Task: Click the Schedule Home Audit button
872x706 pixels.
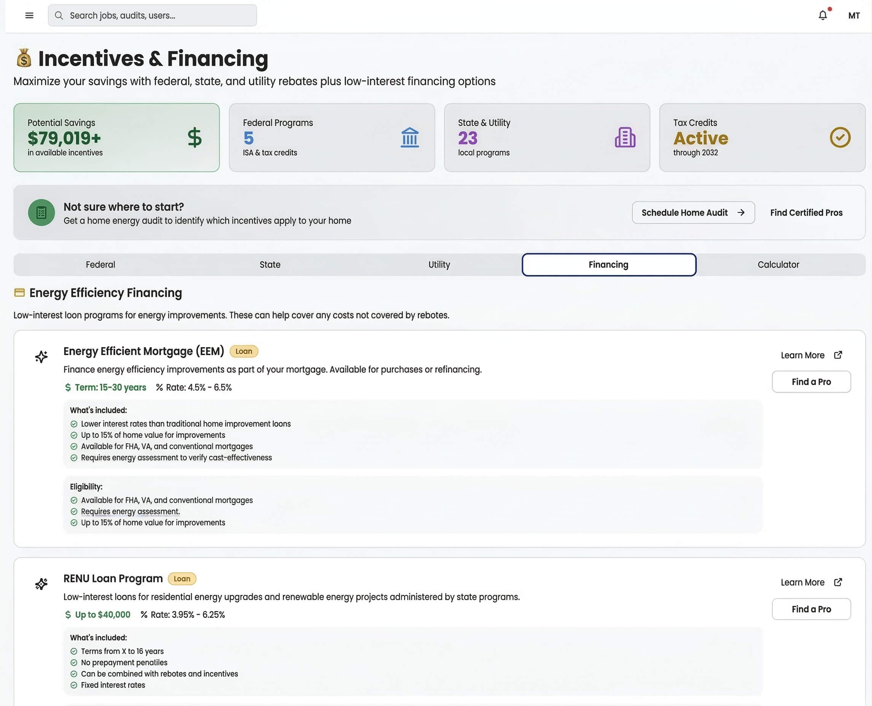Action: 693,213
